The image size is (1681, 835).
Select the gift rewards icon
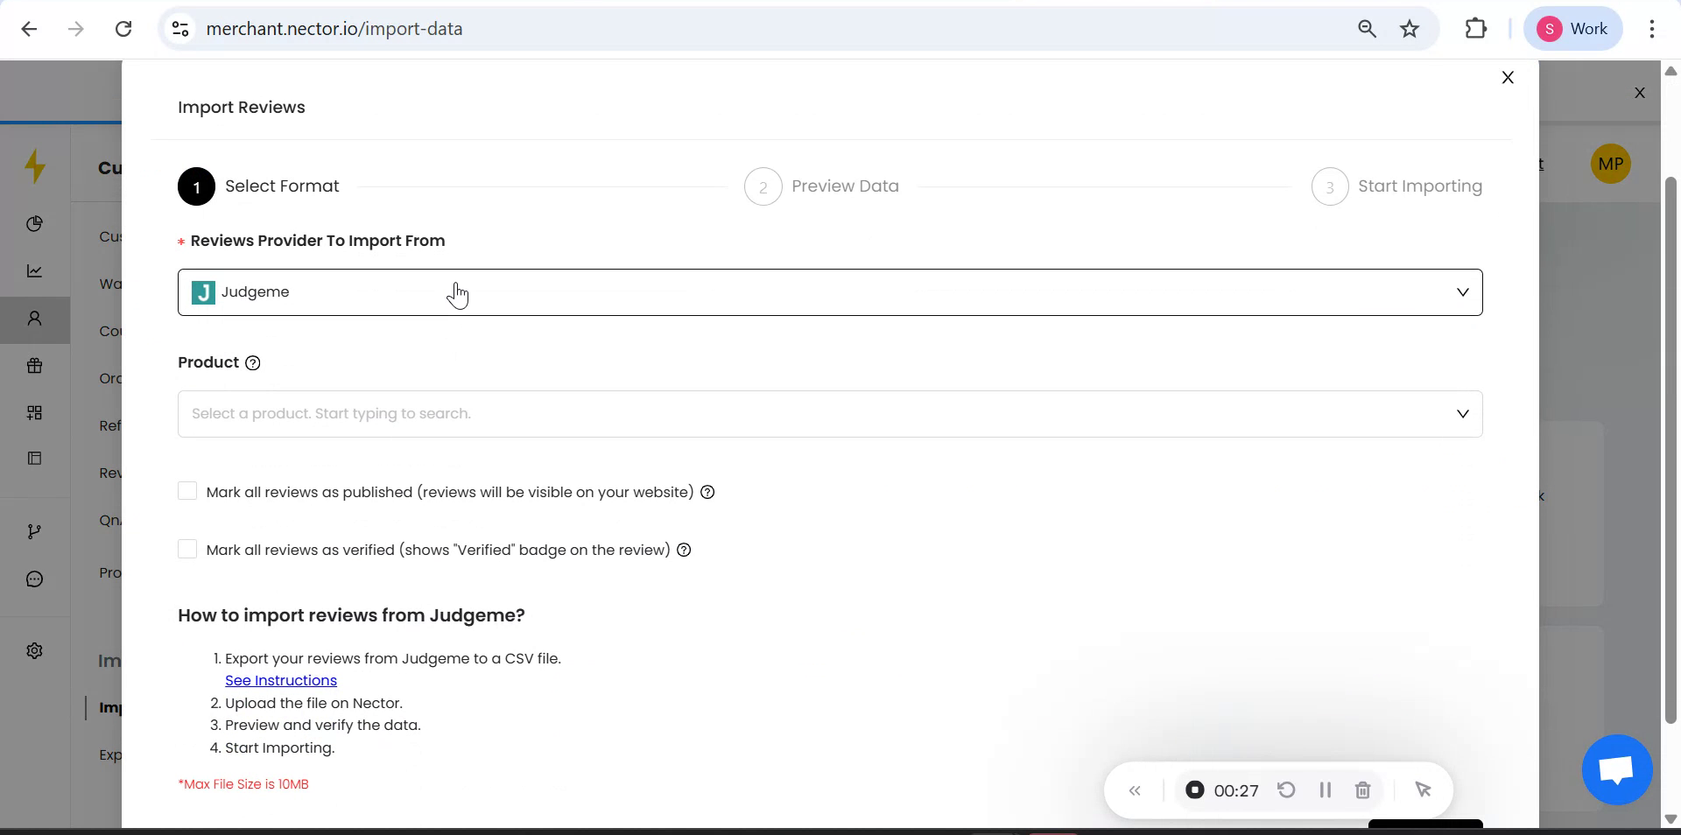[34, 366]
